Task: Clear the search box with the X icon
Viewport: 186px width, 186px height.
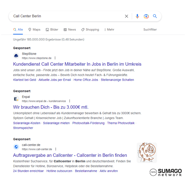Action: coord(126,16)
